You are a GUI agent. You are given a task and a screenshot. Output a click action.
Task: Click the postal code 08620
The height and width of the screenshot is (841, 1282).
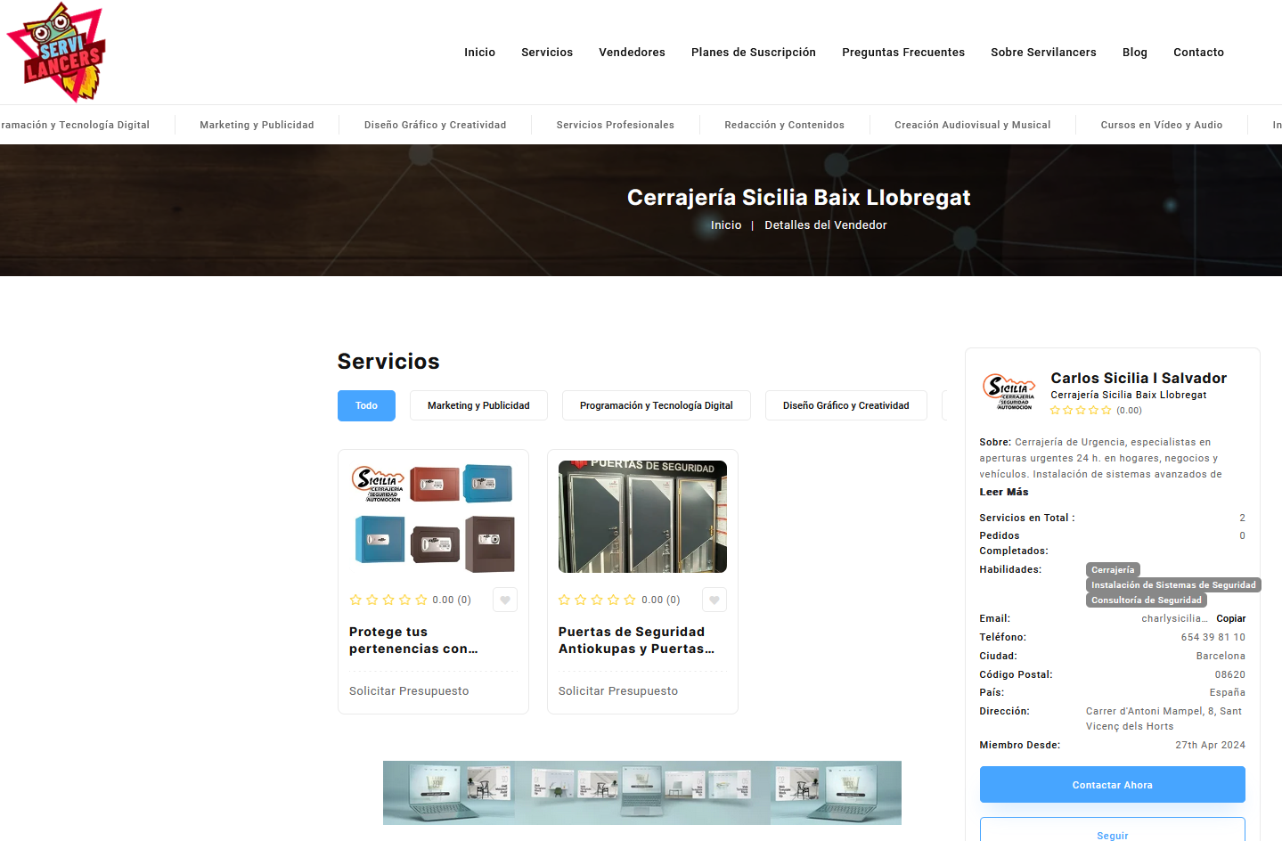pyautogui.click(x=1230, y=674)
